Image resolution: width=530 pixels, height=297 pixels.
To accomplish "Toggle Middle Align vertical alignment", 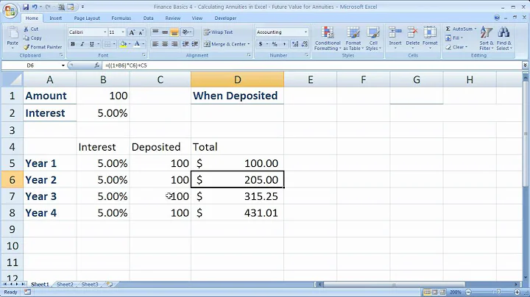I will pyautogui.click(x=165, y=32).
